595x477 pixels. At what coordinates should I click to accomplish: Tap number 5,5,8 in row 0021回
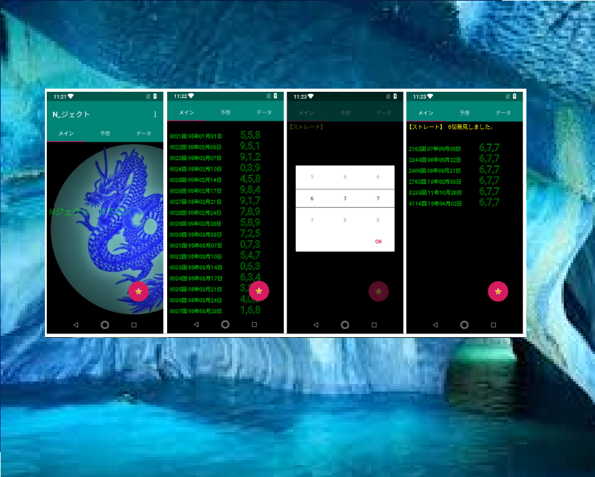click(250, 135)
